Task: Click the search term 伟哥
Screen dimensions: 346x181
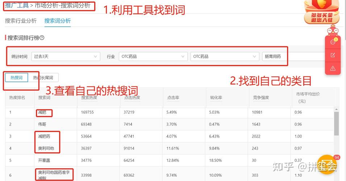Action: click(x=42, y=124)
